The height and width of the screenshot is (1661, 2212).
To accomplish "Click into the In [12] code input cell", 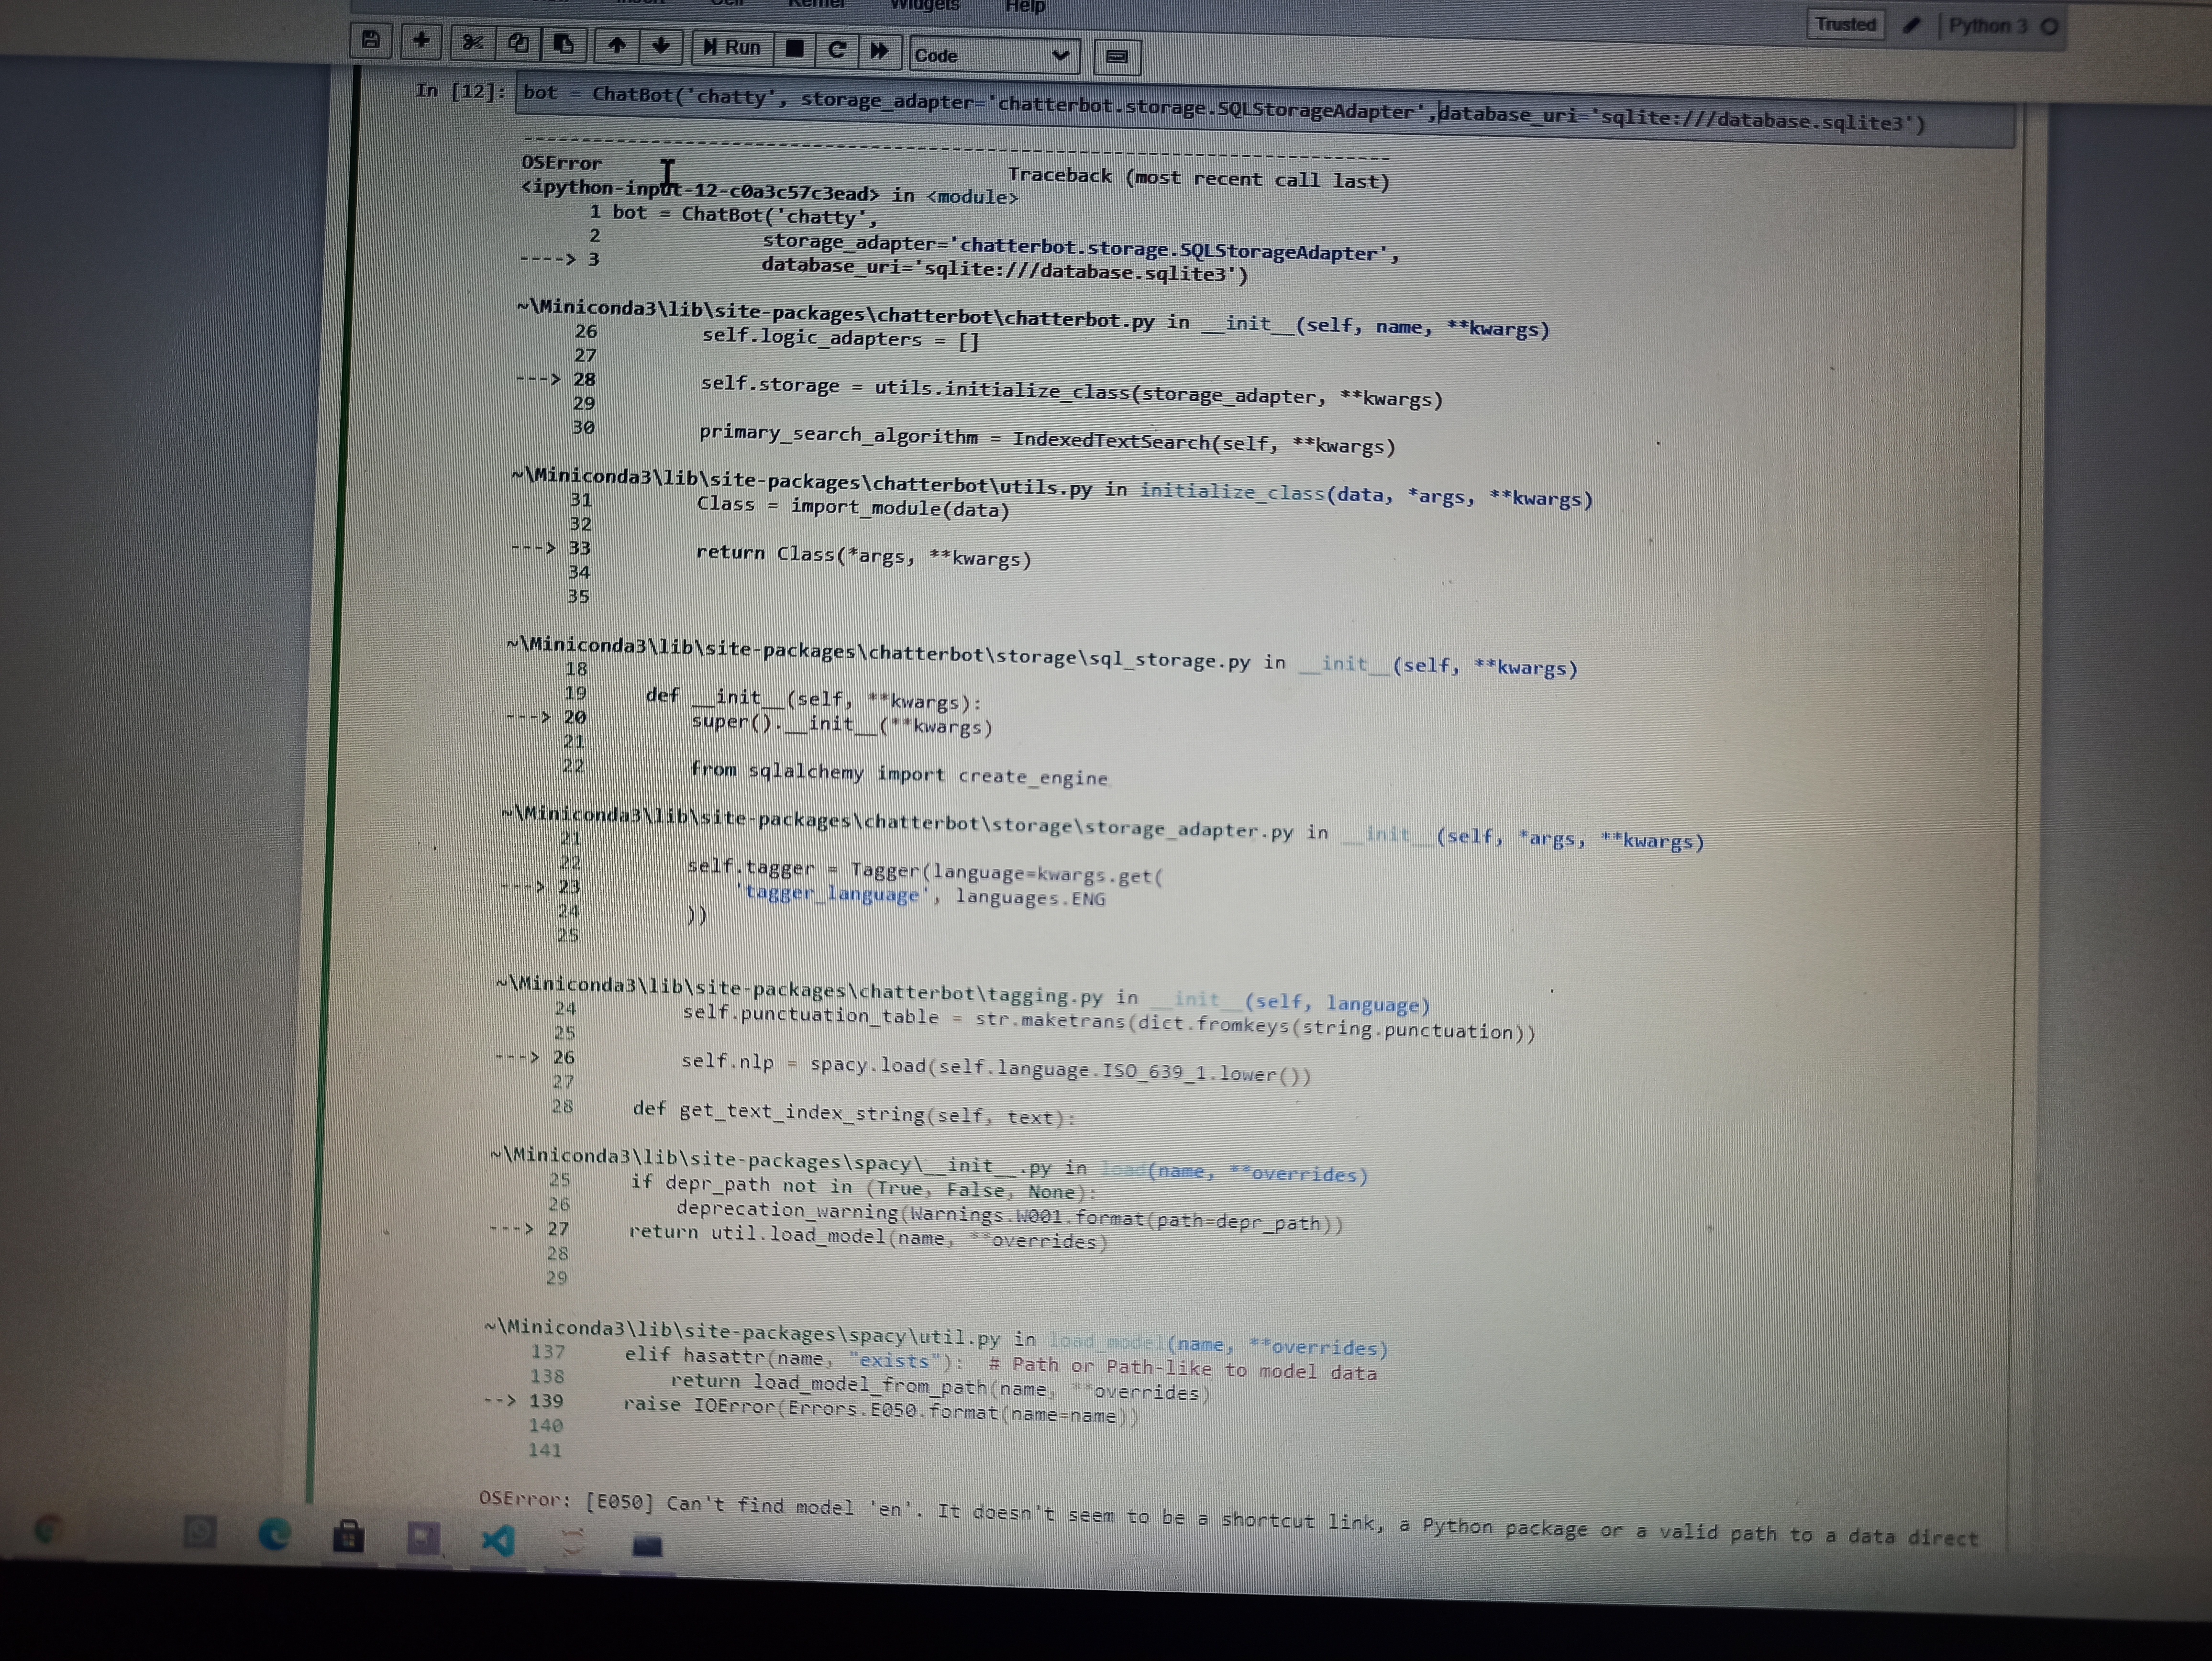I will tap(1264, 111).
